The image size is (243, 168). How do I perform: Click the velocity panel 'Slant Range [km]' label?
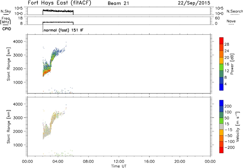coord(9,127)
